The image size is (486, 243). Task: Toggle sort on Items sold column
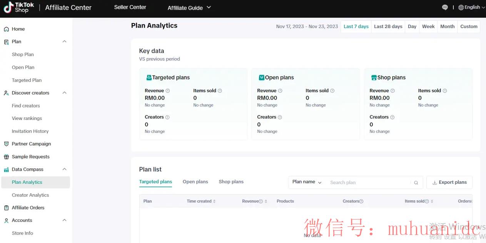point(432,201)
